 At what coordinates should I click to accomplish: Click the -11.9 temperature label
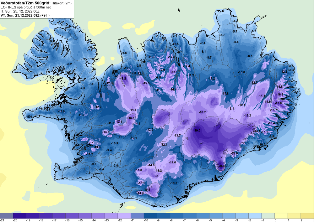[x=81, y=115]
